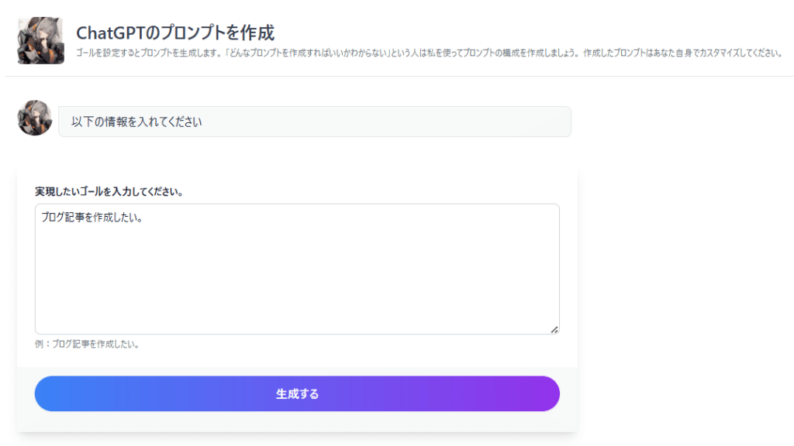Click the entered text ブログ記事を作成したい。 in the textarea
794x446 pixels.
click(x=92, y=218)
